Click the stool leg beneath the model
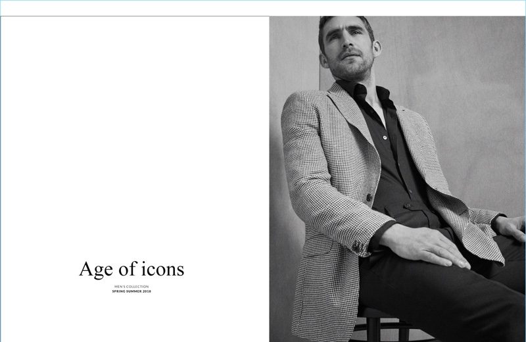Viewport: 526px width, 342px height. click(x=373, y=328)
